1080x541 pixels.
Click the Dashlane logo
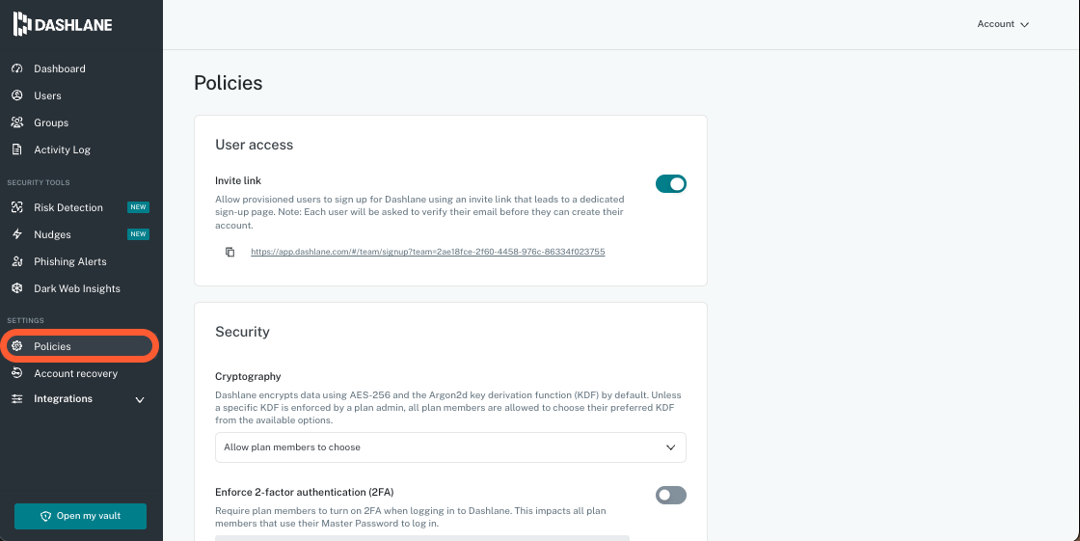tap(63, 24)
